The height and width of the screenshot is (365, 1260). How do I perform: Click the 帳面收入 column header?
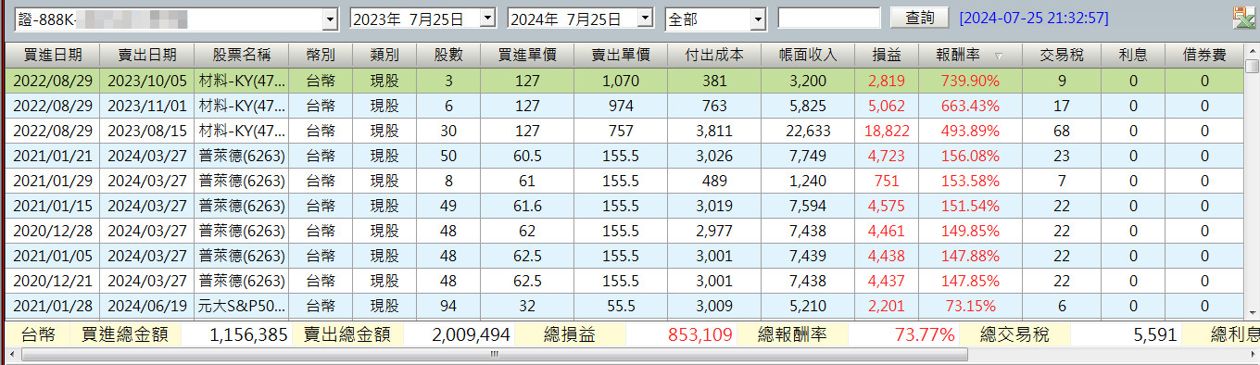click(808, 56)
